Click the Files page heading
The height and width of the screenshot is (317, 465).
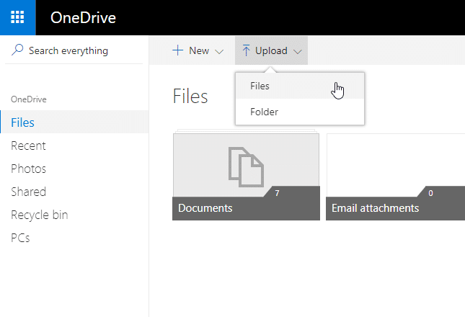click(190, 97)
